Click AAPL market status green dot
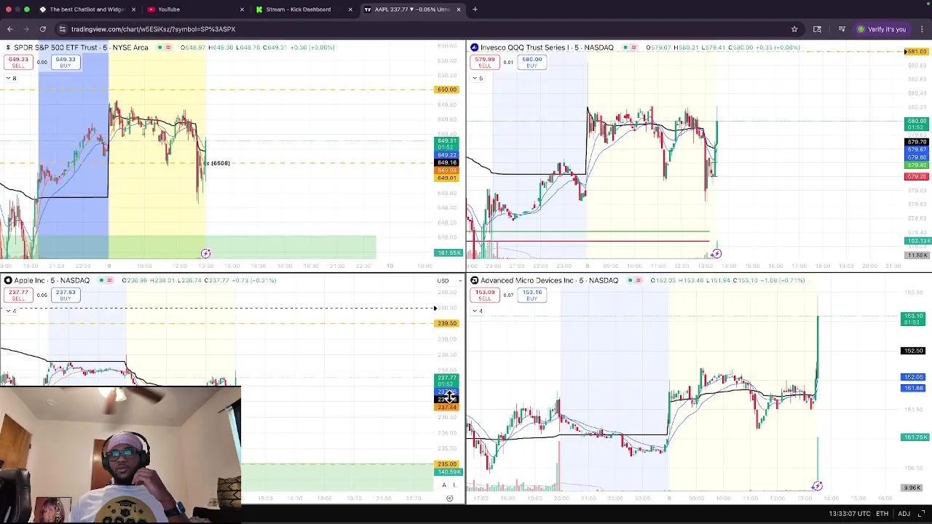Image resolution: width=932 pixels, height=524 pixels. tap(100, 280)
